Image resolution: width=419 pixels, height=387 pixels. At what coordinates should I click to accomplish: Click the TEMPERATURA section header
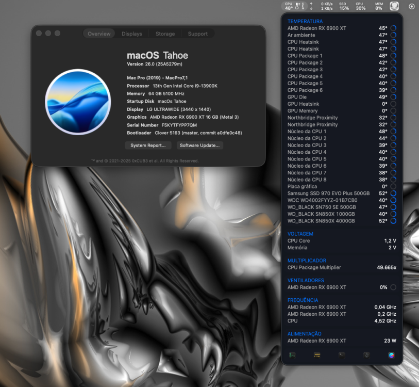point(305,21)
